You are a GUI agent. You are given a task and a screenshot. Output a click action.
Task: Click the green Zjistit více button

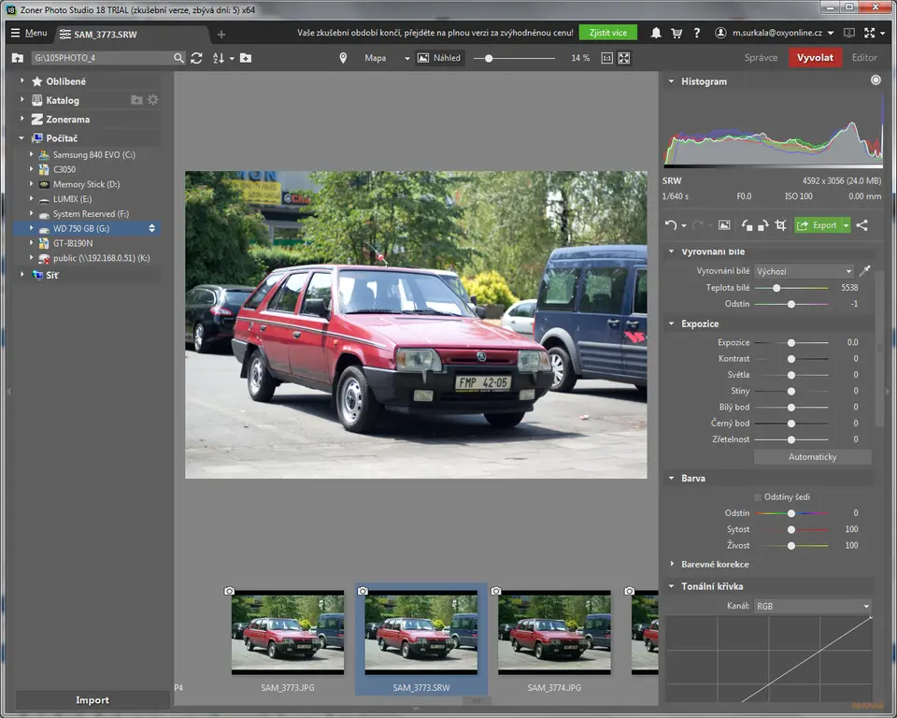tap(607, 33)
